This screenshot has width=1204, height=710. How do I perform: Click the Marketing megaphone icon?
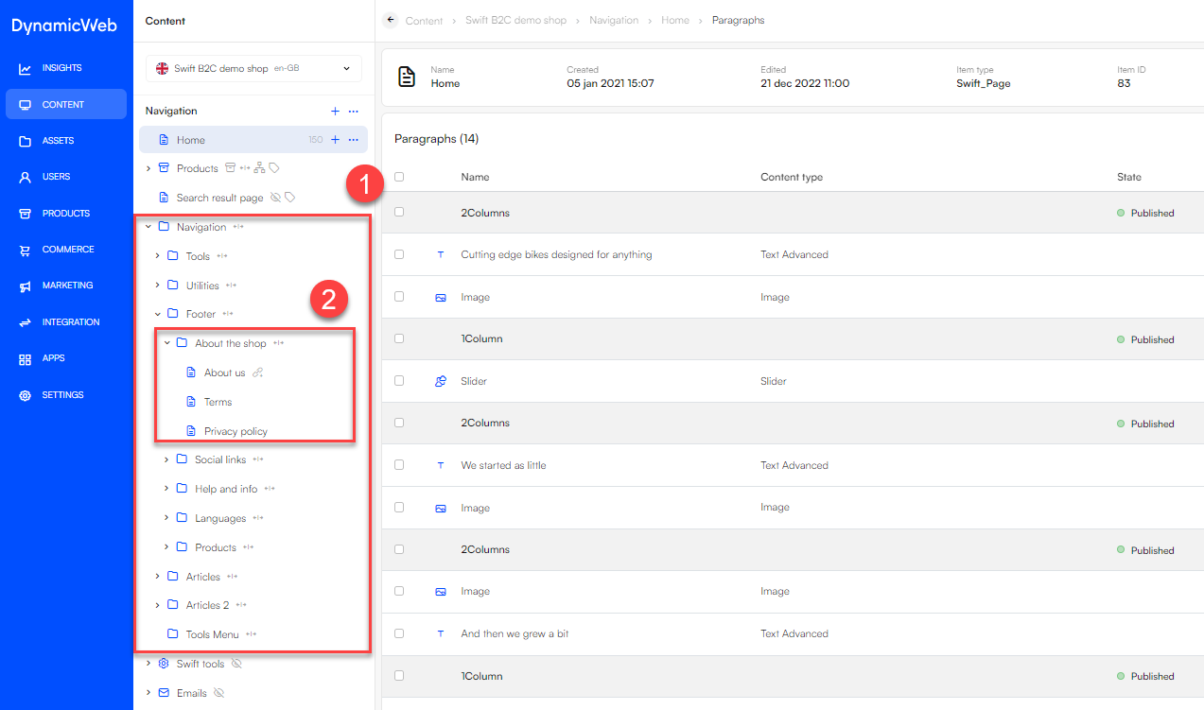point(25,286)
